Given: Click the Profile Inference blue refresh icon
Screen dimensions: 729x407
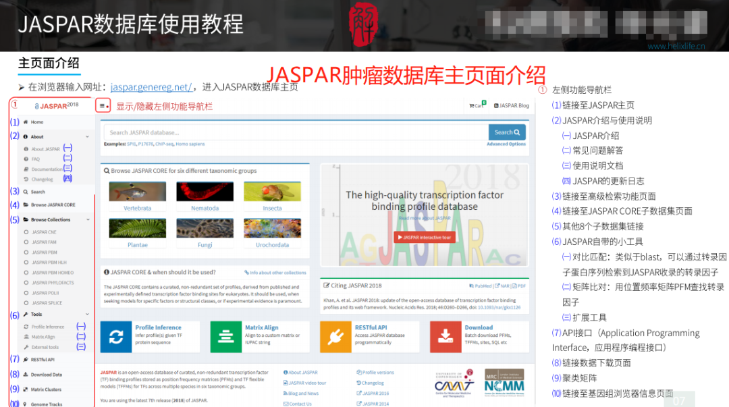Looking at the screenshot, I should point(116,336).
